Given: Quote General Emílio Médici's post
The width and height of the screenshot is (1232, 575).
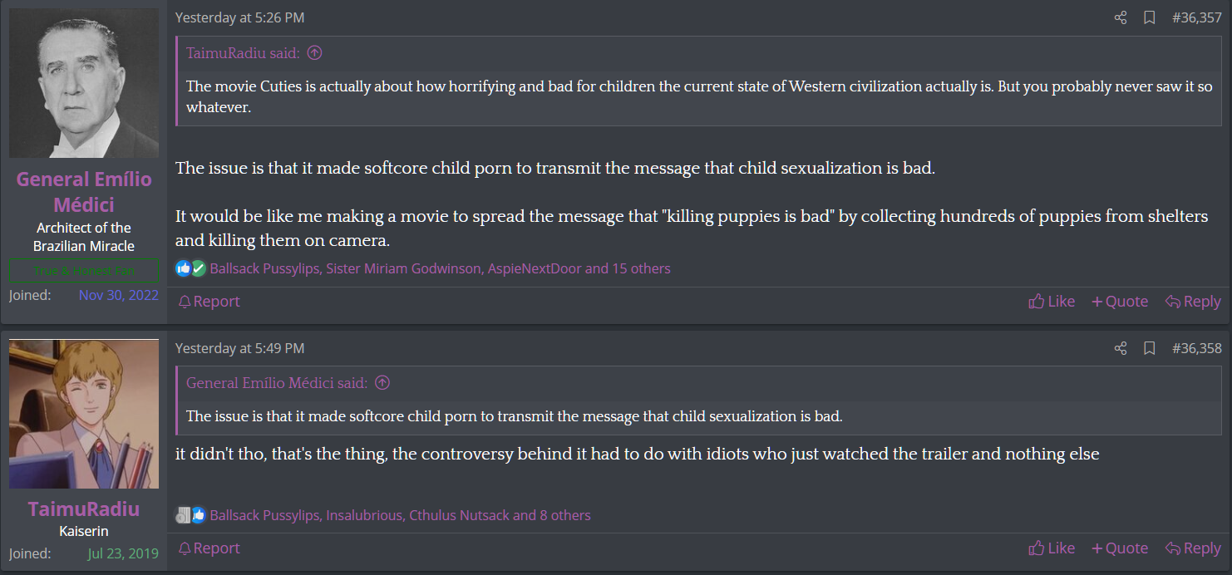Looking at the screenshot, I should pyautogui.click(x=1120, y=302).
